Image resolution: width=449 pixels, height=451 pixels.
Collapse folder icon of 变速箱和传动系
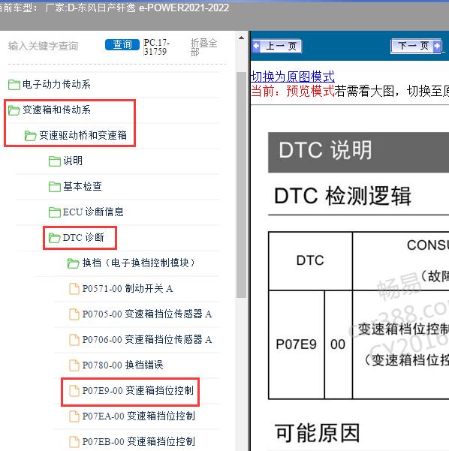[x=14, y=110]
